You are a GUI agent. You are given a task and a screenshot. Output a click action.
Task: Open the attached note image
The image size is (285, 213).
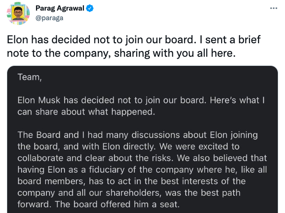(142, 139)
